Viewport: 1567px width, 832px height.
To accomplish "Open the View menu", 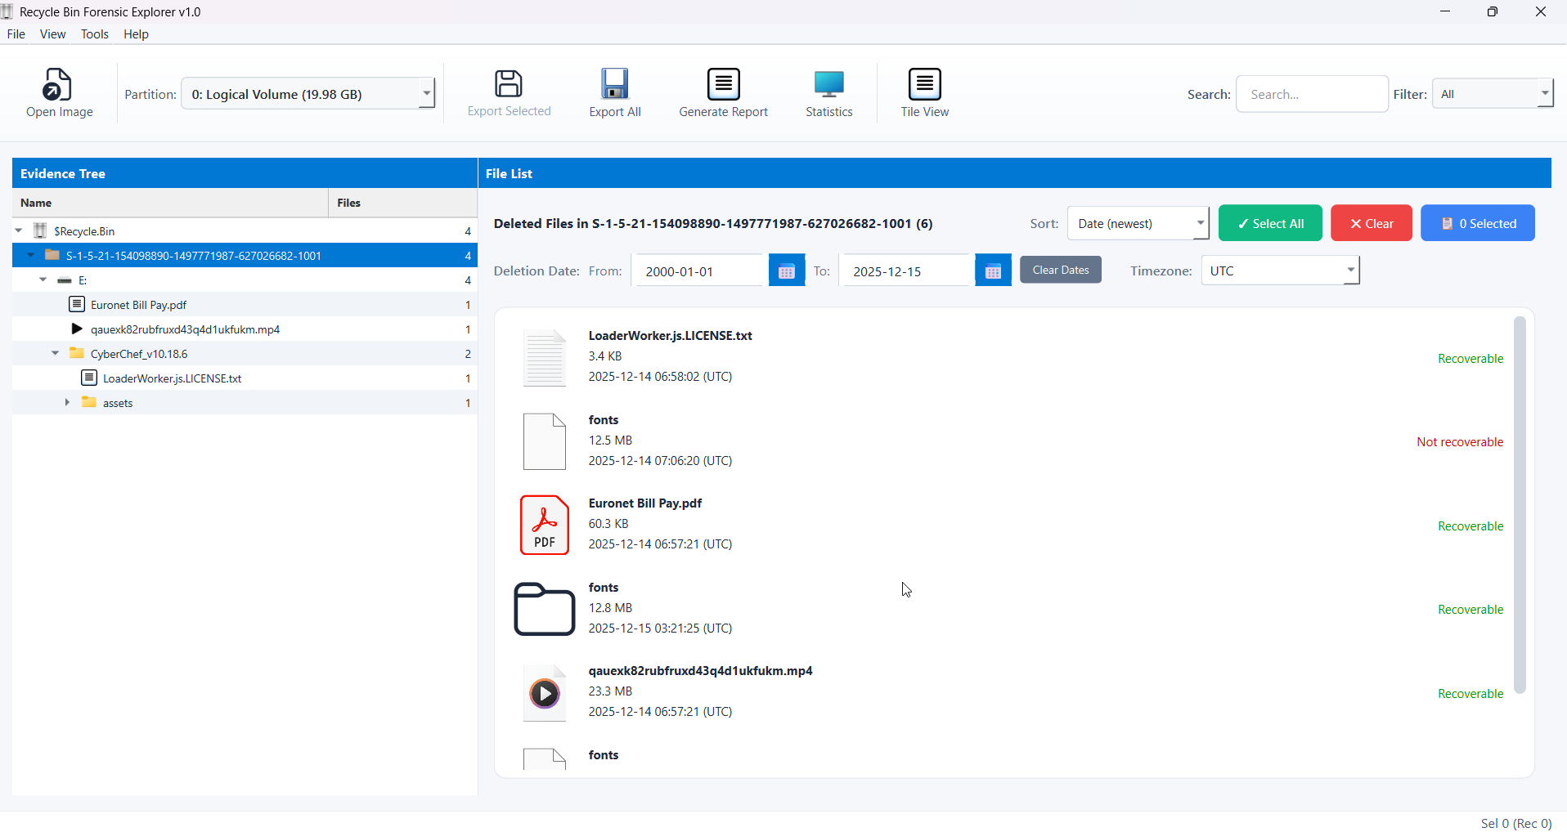I will click(52, 34).
